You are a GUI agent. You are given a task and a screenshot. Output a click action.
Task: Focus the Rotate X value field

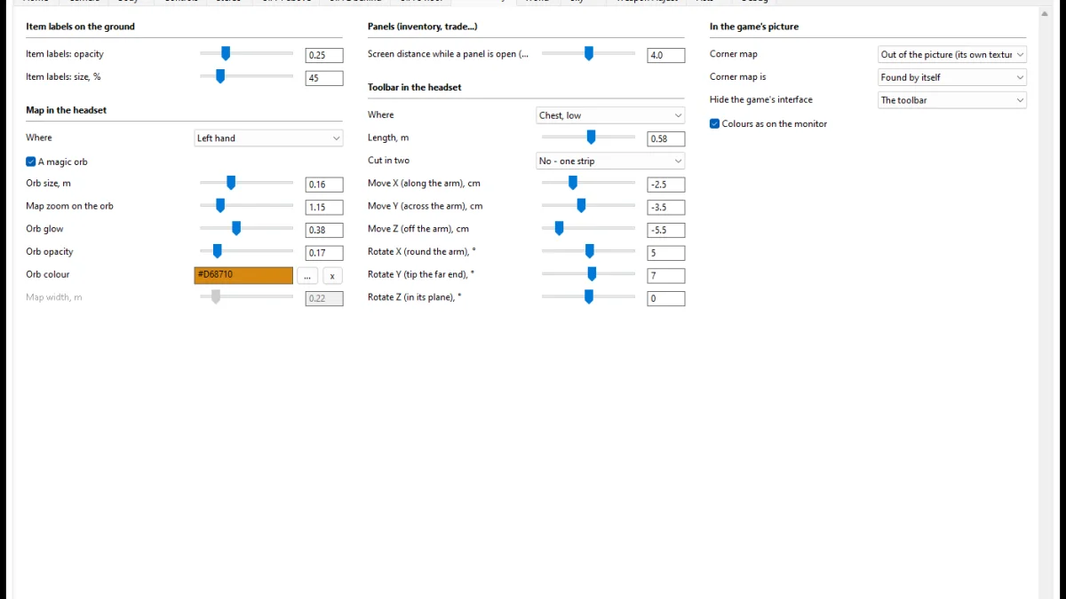coord(666,253)
